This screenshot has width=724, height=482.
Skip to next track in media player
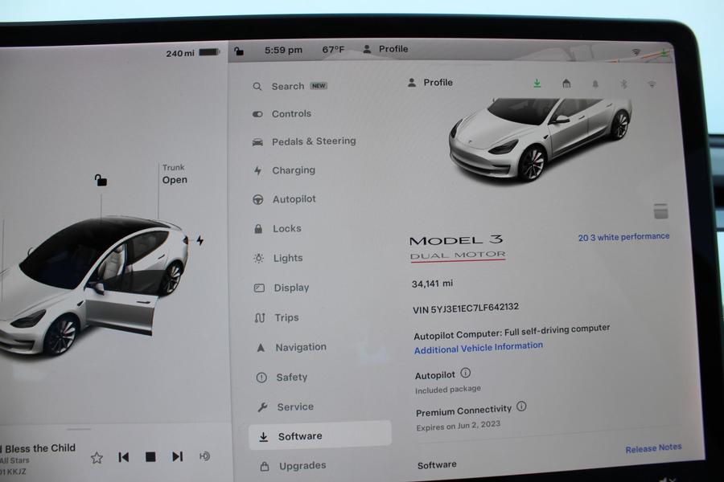(x=177, y=456)
